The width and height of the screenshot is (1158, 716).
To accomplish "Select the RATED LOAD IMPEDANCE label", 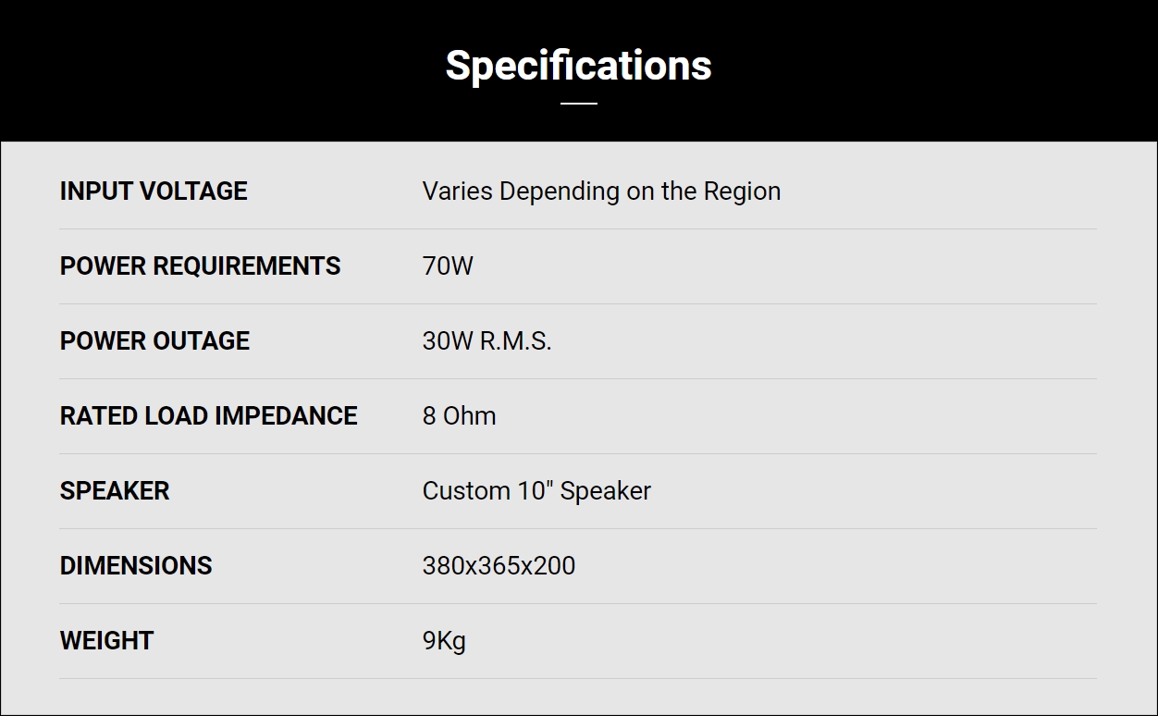I will 209,416.
